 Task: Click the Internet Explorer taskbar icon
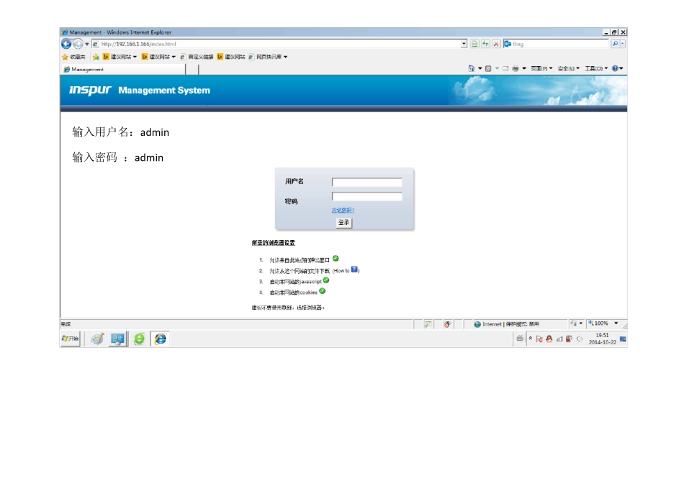pyautogui.click(x=160, y=339)
